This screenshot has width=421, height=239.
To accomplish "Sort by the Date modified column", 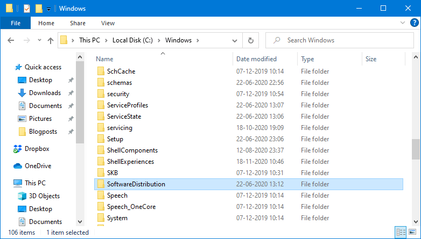I will coord(256,59).
